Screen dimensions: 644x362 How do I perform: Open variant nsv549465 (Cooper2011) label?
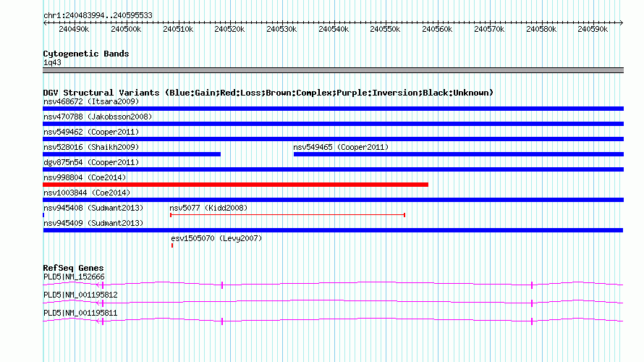[x=341, y=147]
